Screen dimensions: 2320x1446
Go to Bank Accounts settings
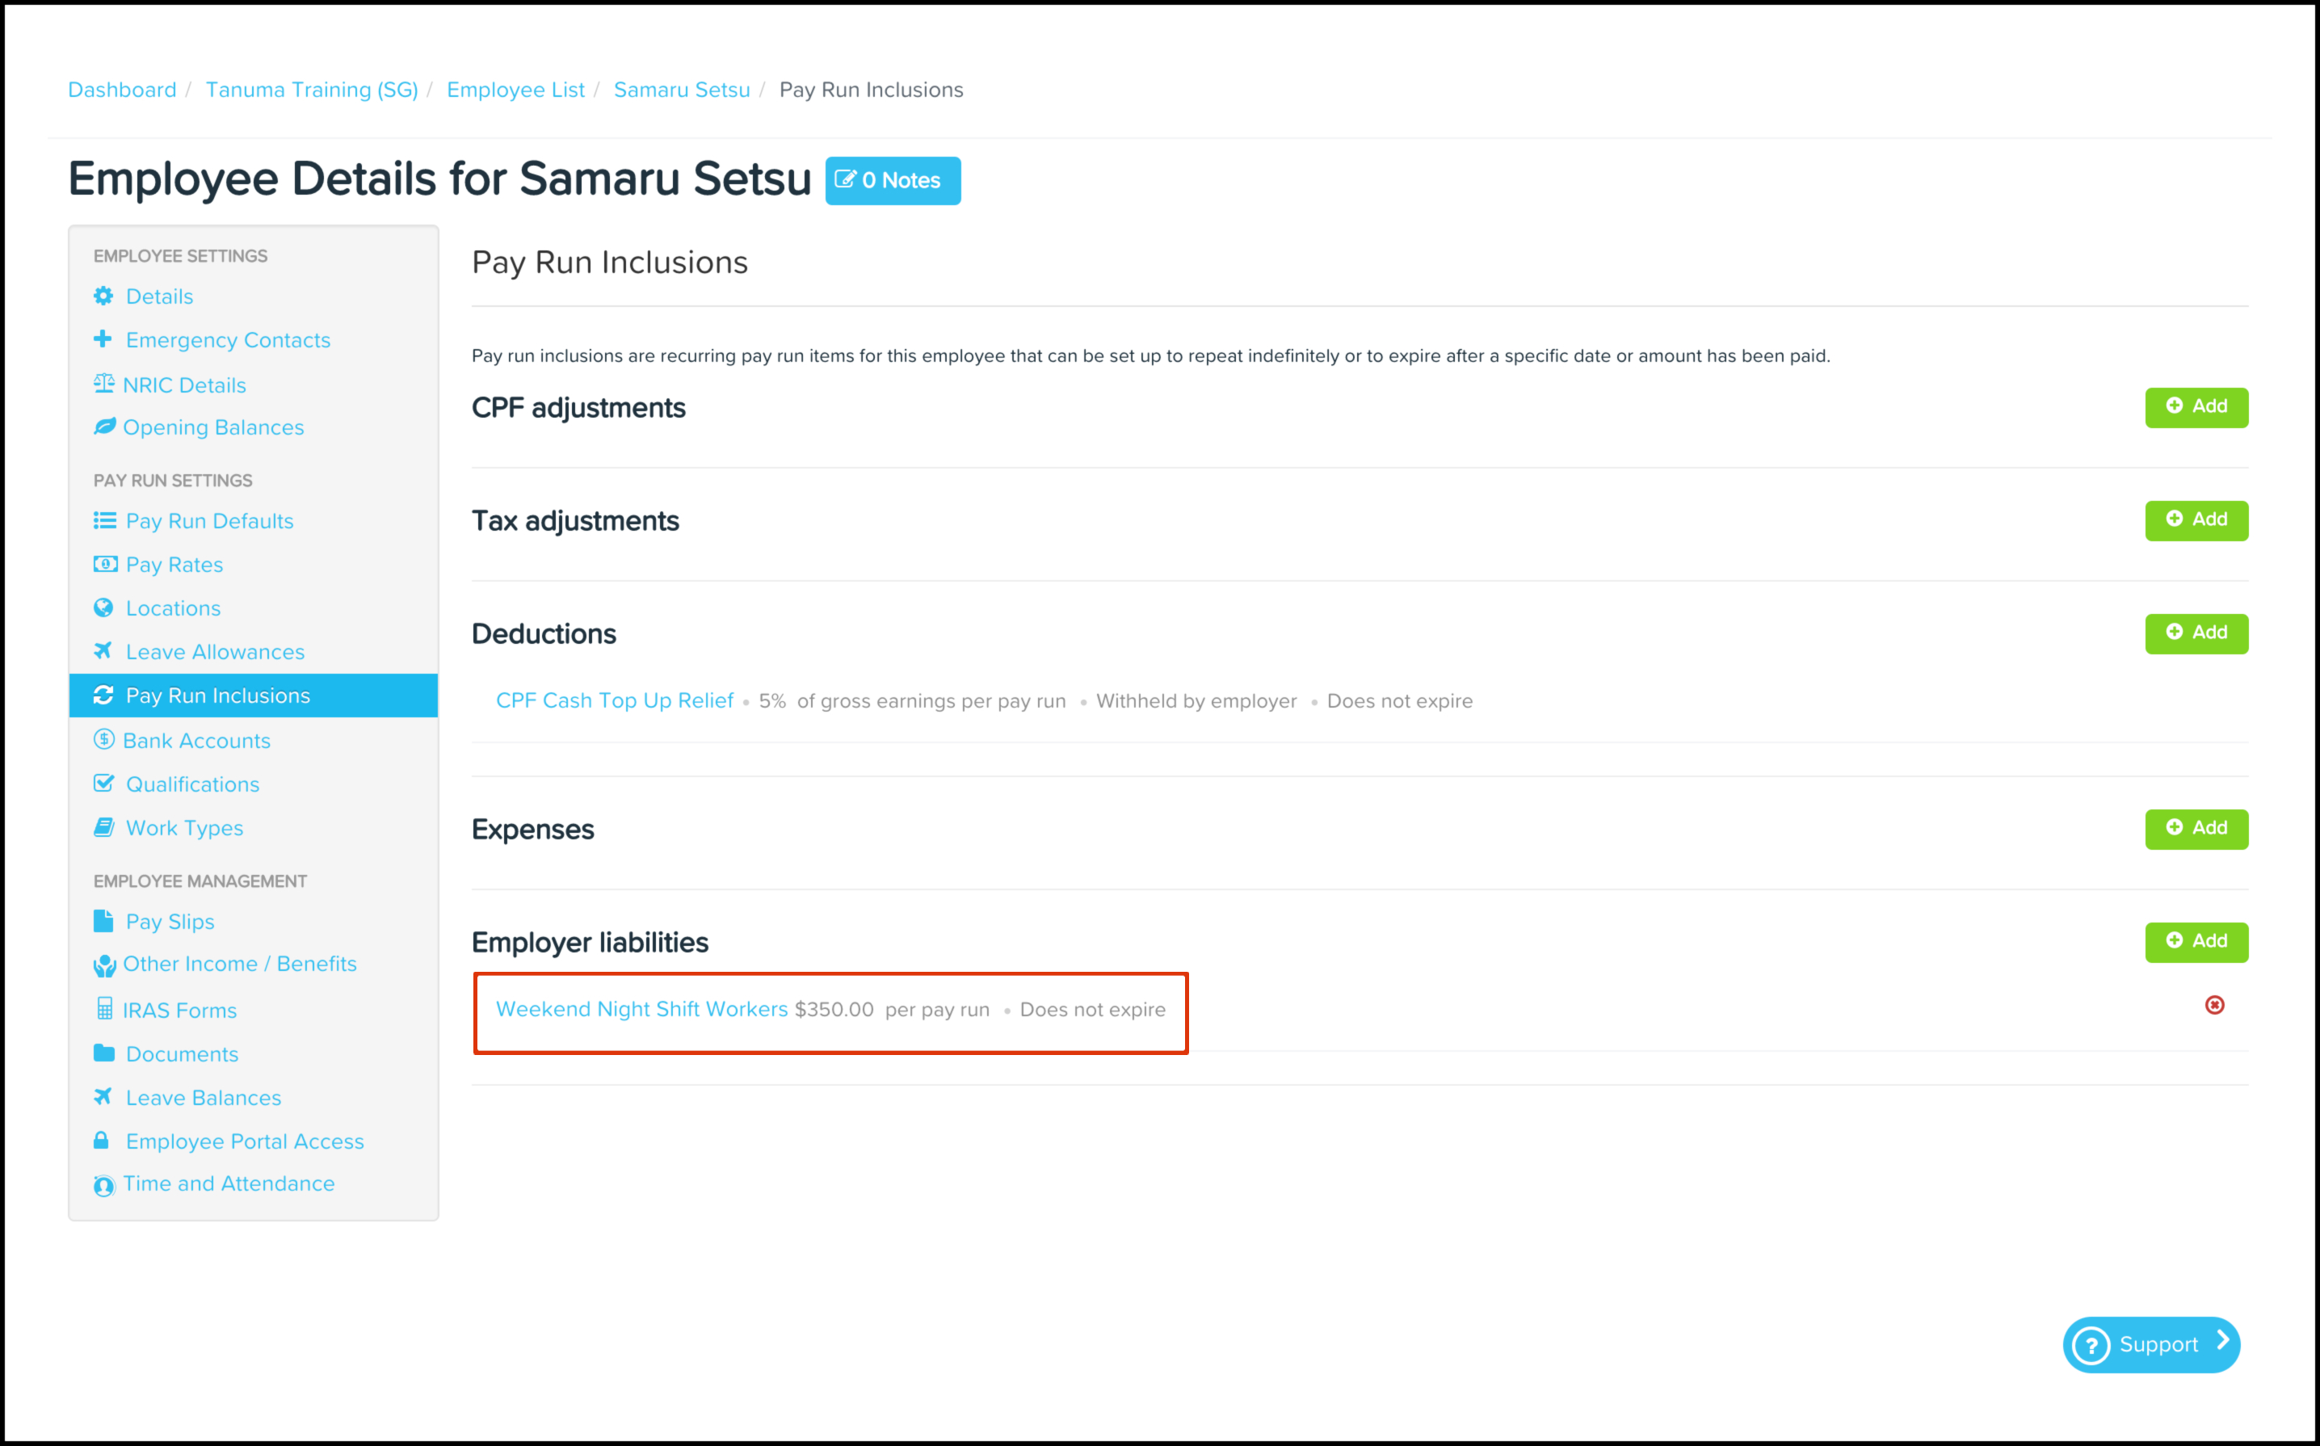click(196, 740)
